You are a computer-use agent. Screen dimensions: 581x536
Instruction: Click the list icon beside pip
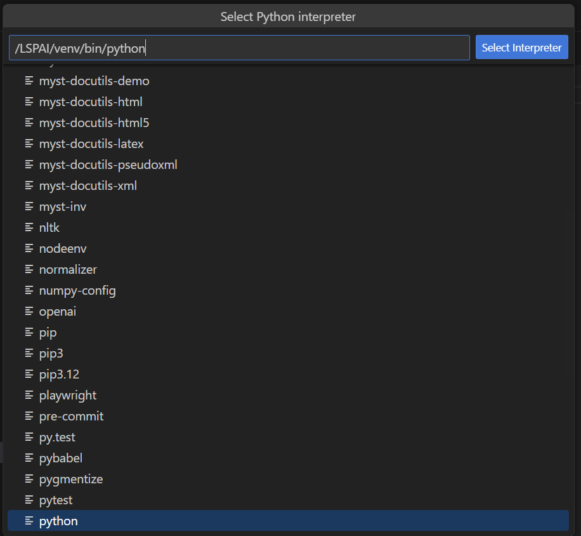tap(29, 332)
